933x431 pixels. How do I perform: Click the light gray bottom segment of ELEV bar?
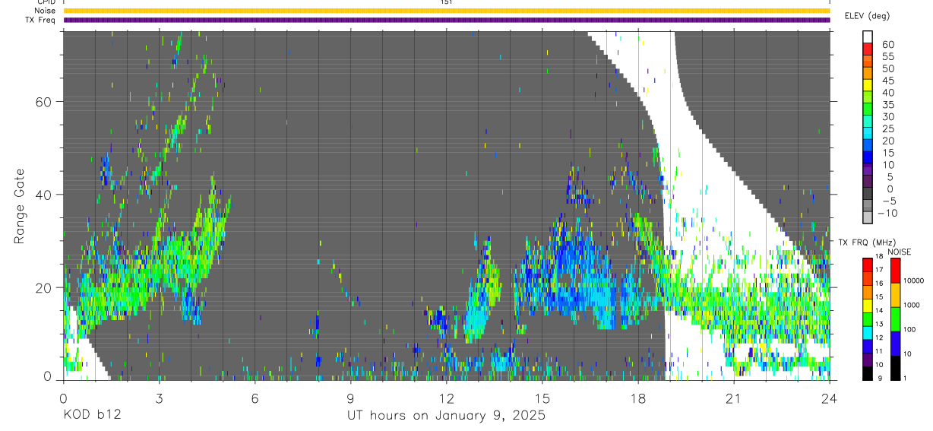[x=868, y=219]
